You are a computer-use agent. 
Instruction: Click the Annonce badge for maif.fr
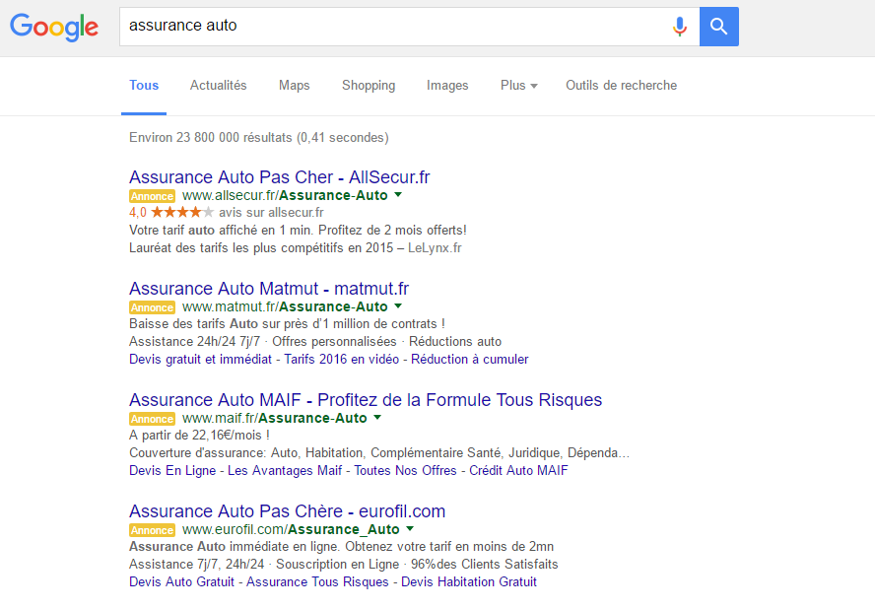[153, 419]
